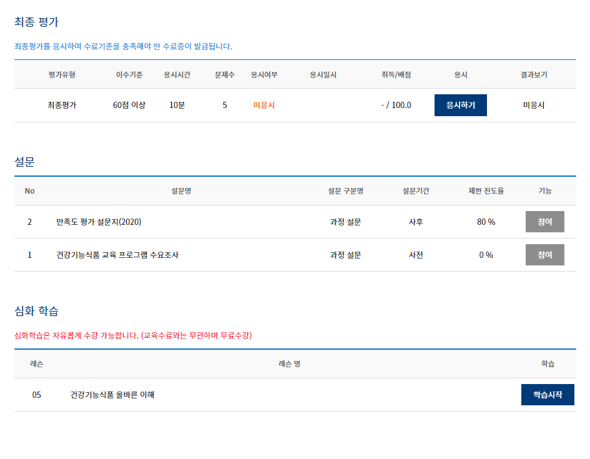Click the 10분 exam time cell
Image resolution: width=590 pixels, height=459 pixels.
[177, 106]
